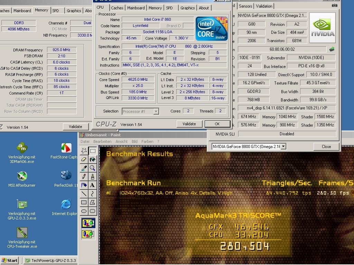Image resolution: width=354 pixels, height=265 pixels.
Task: Choose opaque selection mode option in Paint
Action: tap(88, 223)
